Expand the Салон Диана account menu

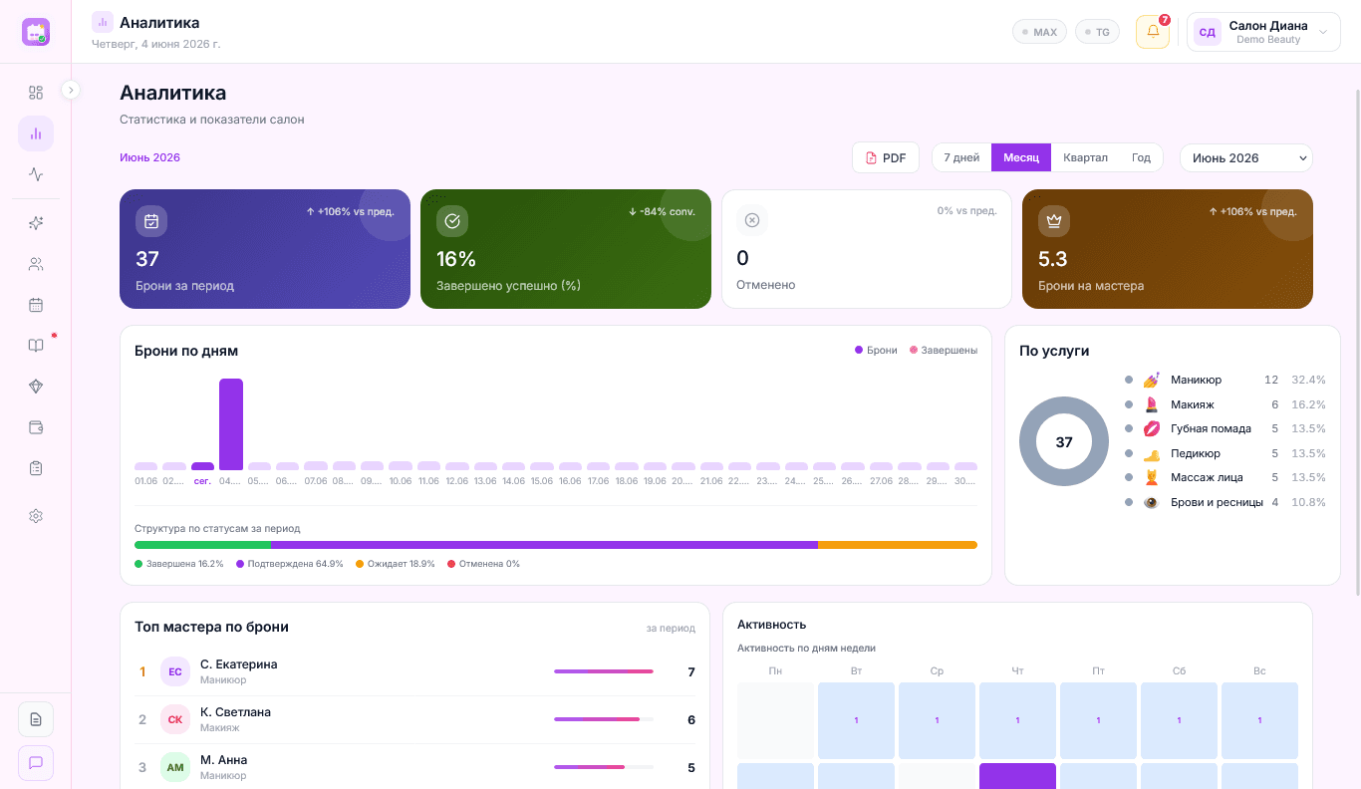(1263, 32)
